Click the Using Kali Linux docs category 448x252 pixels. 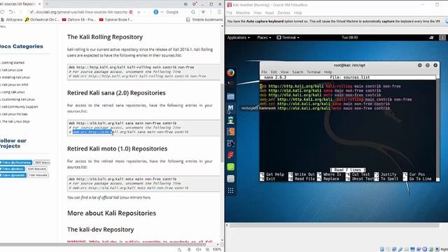[x=13, y=92]
